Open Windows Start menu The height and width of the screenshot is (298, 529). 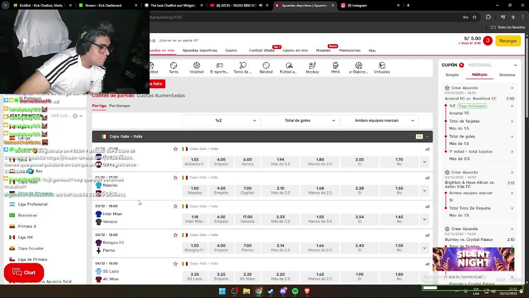click(x=222, y=291)
